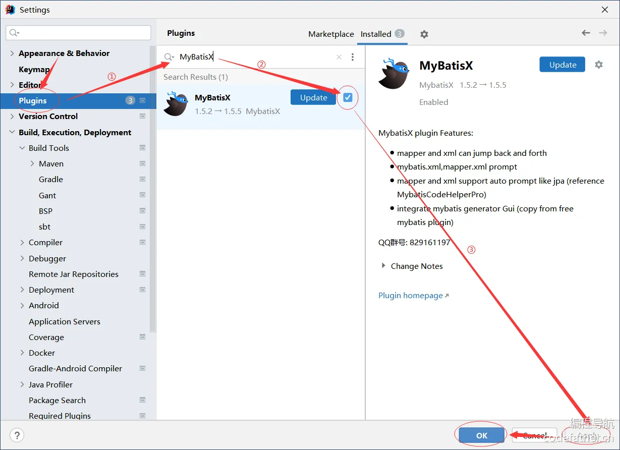Screen dimensions: 620x450
Task: Open the help question mark button
Action: pos(17,435)
